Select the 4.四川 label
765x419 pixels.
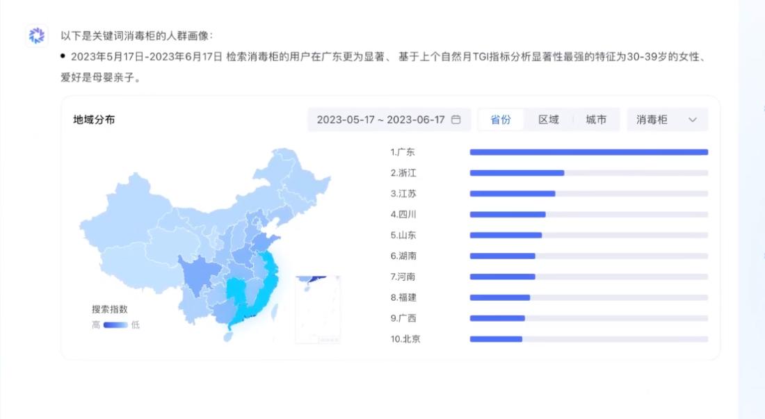(403, 215)
